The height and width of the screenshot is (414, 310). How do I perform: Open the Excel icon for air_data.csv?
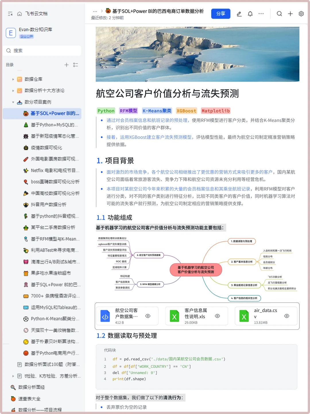click(x=244, y=316)
